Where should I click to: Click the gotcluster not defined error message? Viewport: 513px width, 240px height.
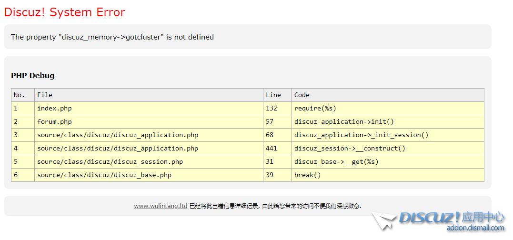[112, 37]
